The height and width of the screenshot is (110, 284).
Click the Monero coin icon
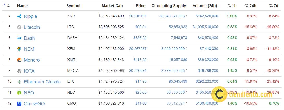pos(19,60)
